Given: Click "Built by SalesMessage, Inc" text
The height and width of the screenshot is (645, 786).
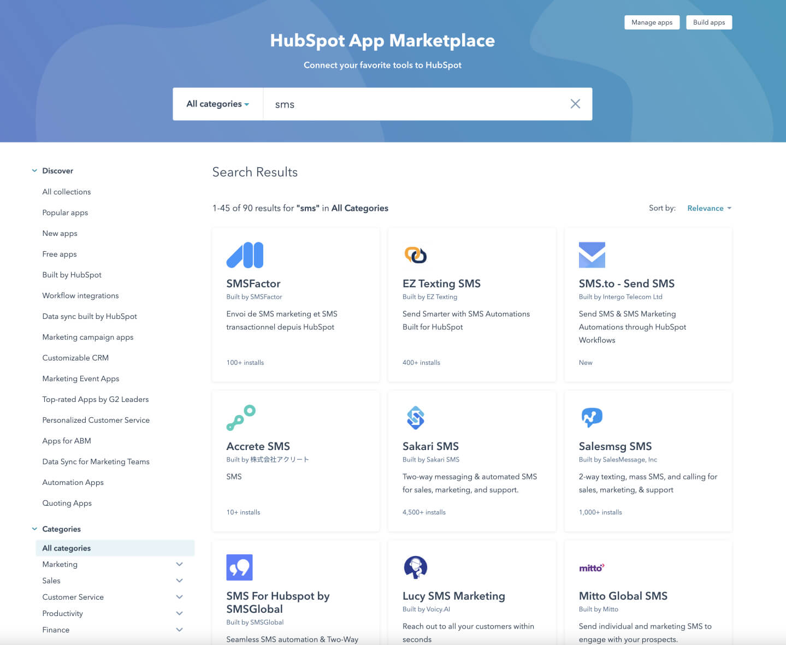Looking at the screenshot, I should (x=618, y=460).
